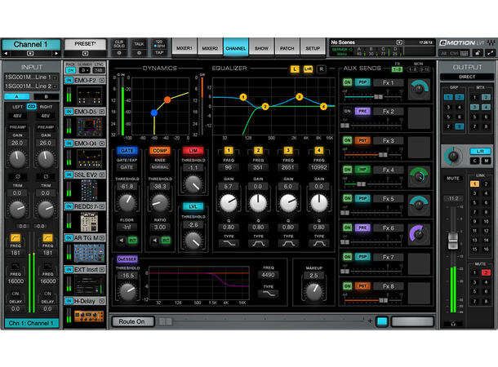Select EQ band 1 low-shelf type icon
Image resolution: width=498 pixels, height=367 pixels.
tap(229, 243)
